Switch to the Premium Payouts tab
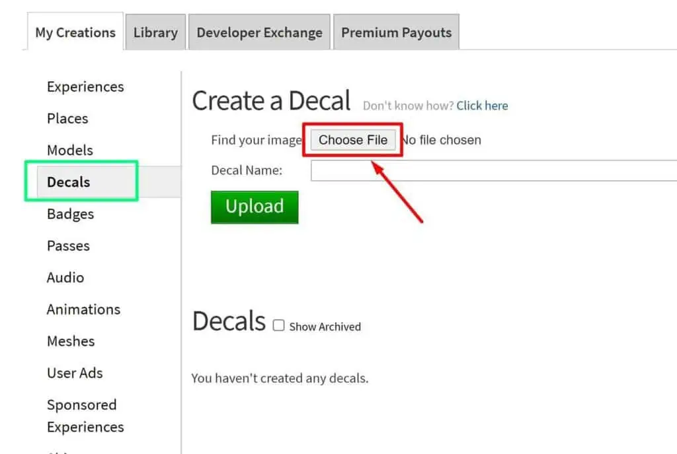Image resolution: width=677 pixels, height=454 pixels. (395, 31)
